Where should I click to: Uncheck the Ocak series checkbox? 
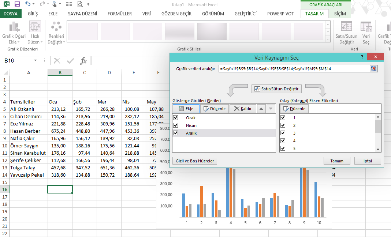pyautogui.click(x=176, y=118)
